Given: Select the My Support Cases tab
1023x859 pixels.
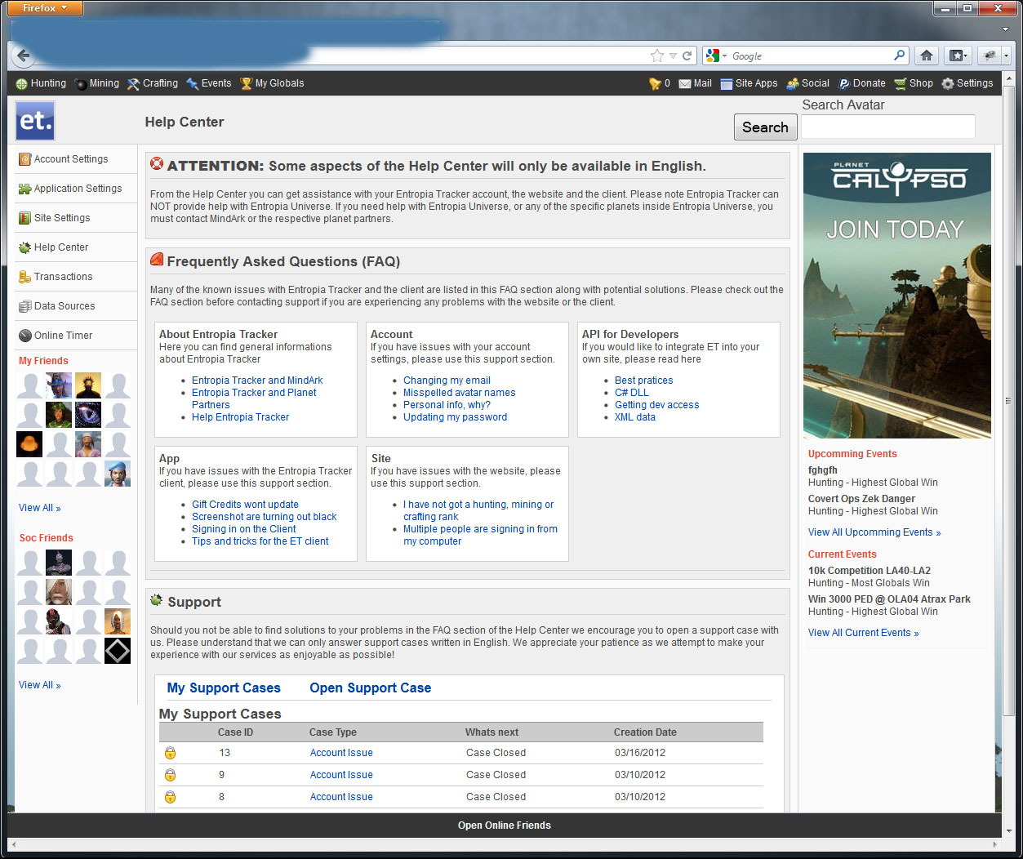Looking at the screenshot, I should click(224, 688).
